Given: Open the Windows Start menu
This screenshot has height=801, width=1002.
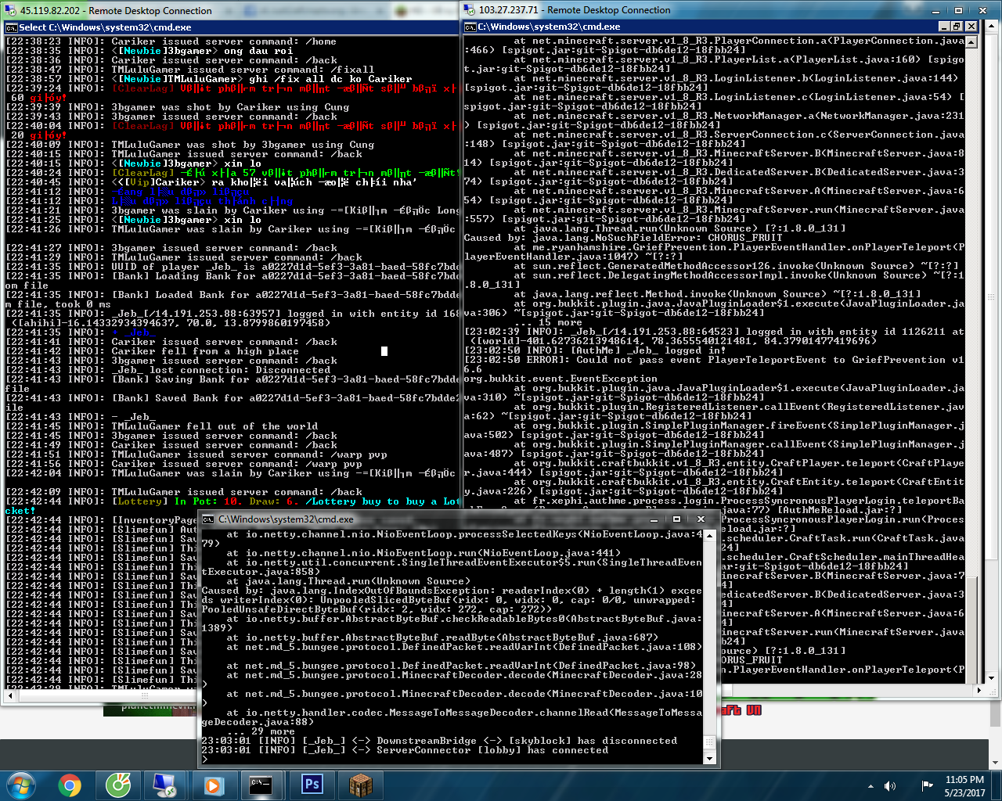Looking at the screenshot, I should click(x=21, y=785).
